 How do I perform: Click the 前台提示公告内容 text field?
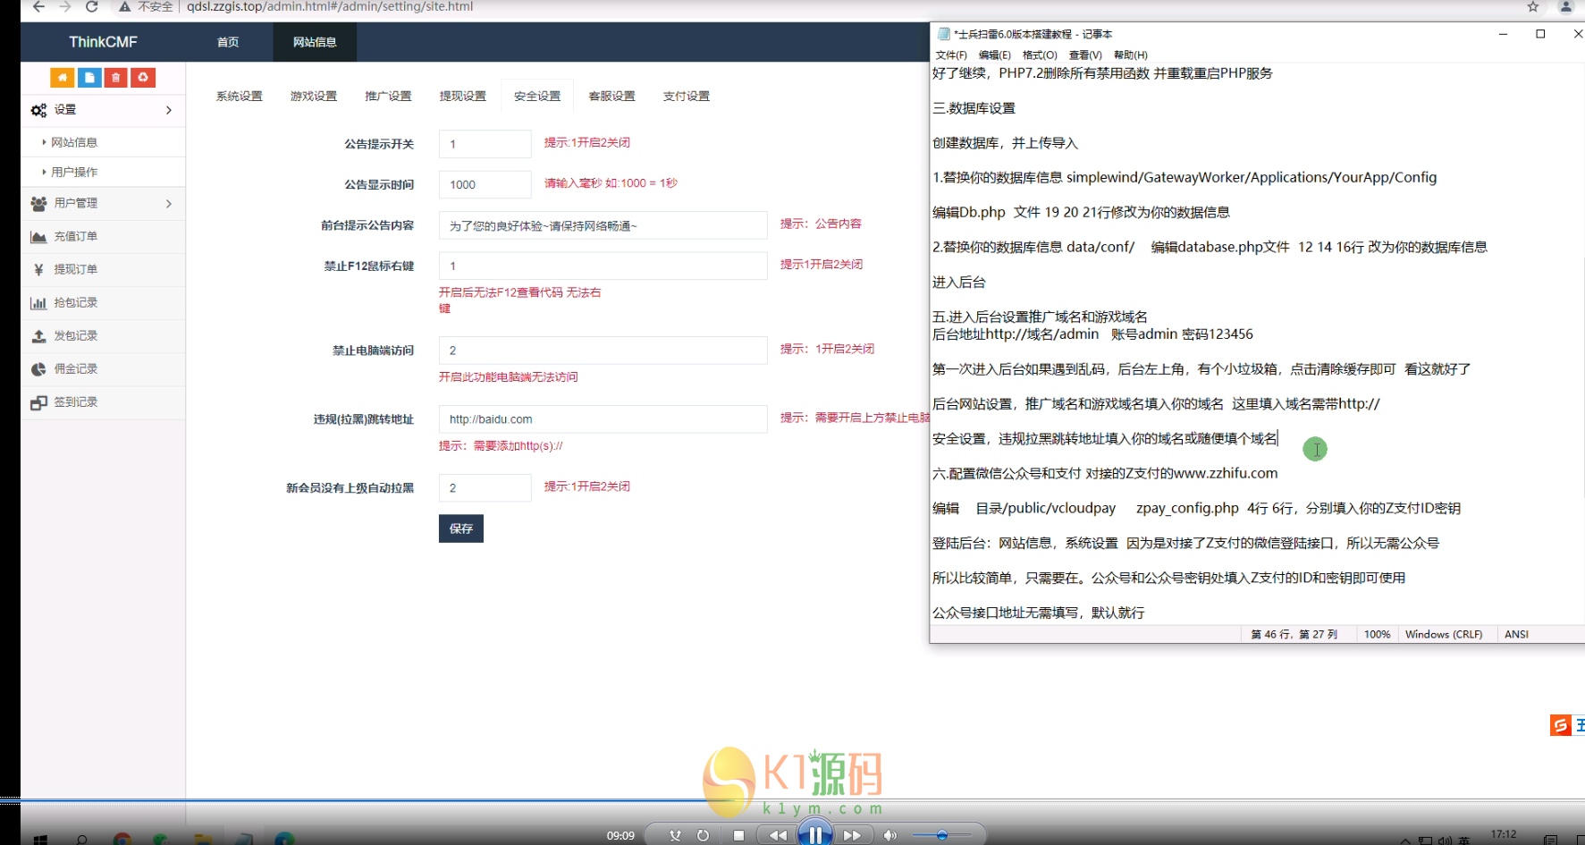pyautogui.click(x=603, y=225)
